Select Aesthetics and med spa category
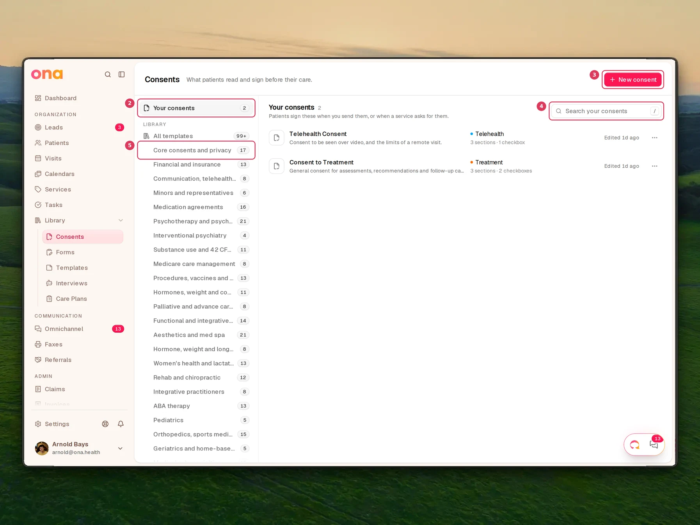This screenshot has height=525, width=700. pyautogui.click(x=196, y=335)
